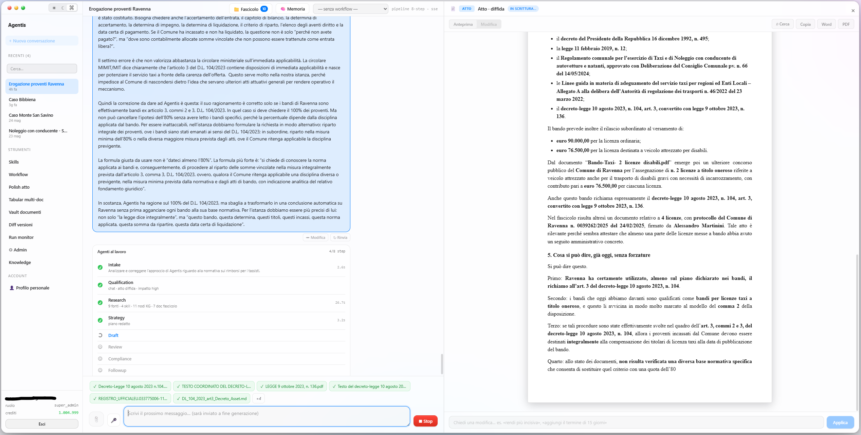The width and height of the screenshot is (861, 435).
Task: Click the Esci logout button
Action: [42, 424]
